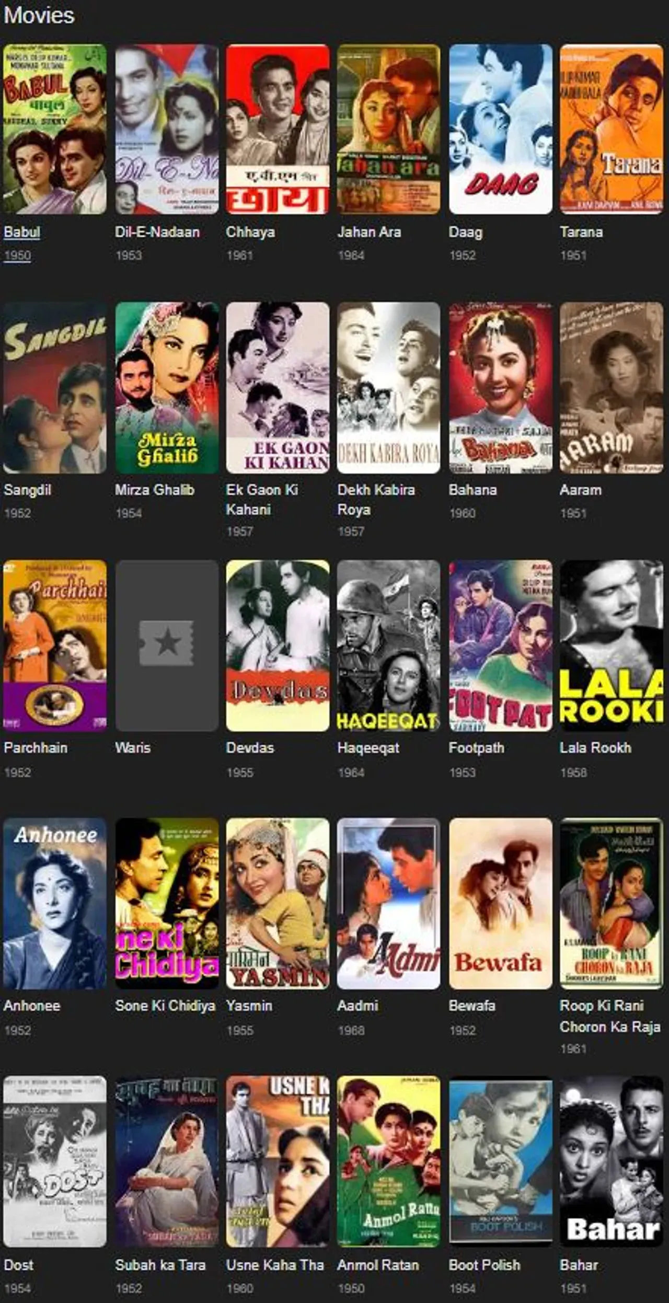Select the Daag movie poster
This screenshot has height=1303, width=669.
pyautogui.click(x=500, y=129)
